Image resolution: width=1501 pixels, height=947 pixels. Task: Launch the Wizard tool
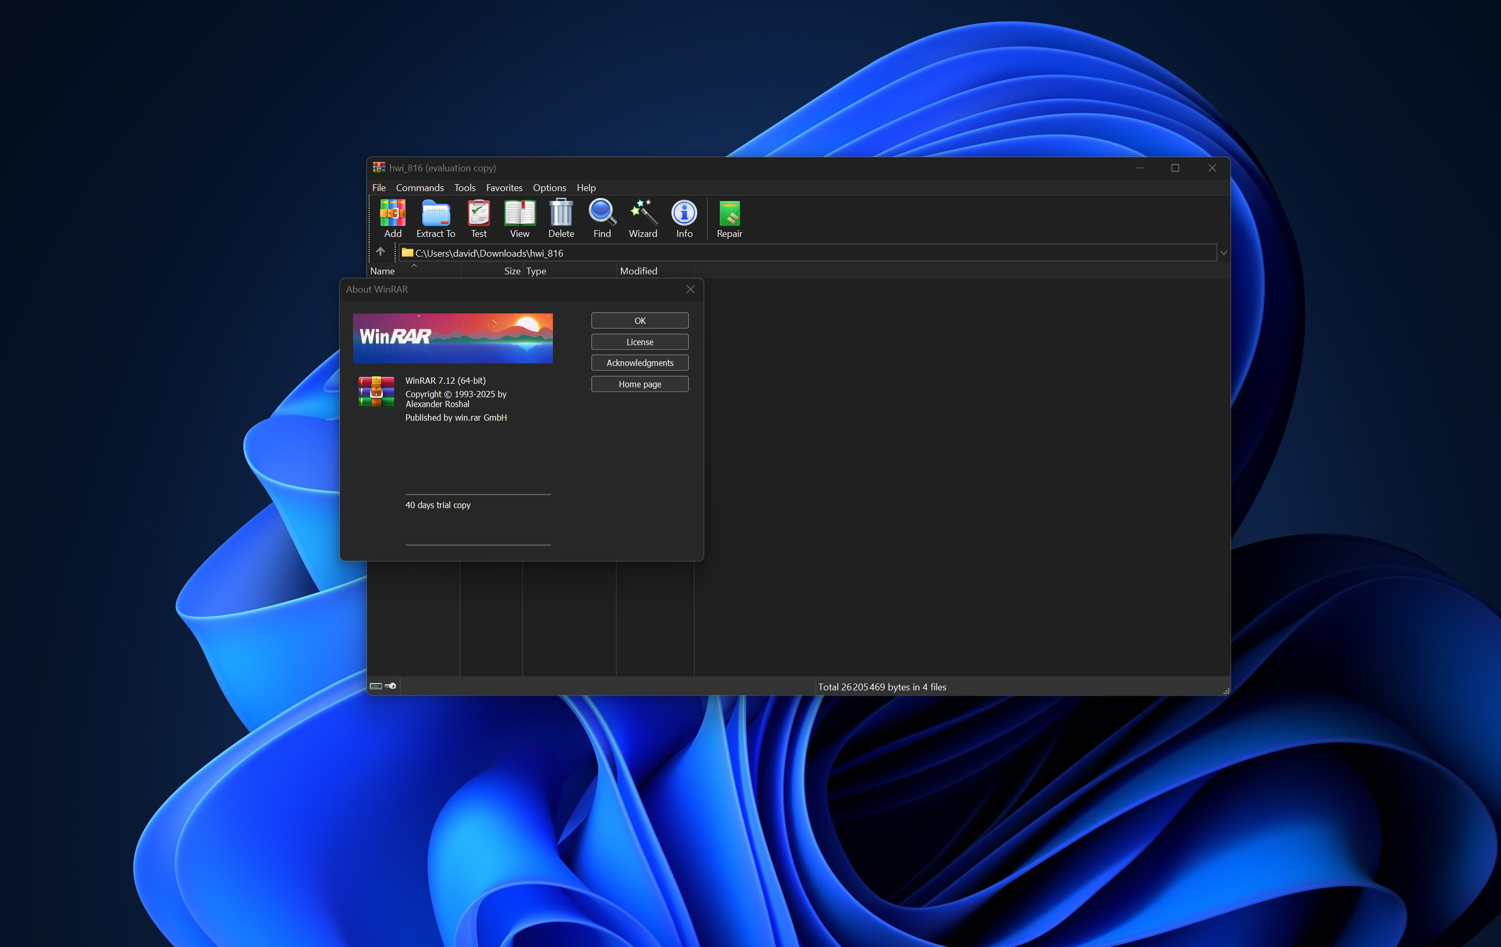(642, 218)
